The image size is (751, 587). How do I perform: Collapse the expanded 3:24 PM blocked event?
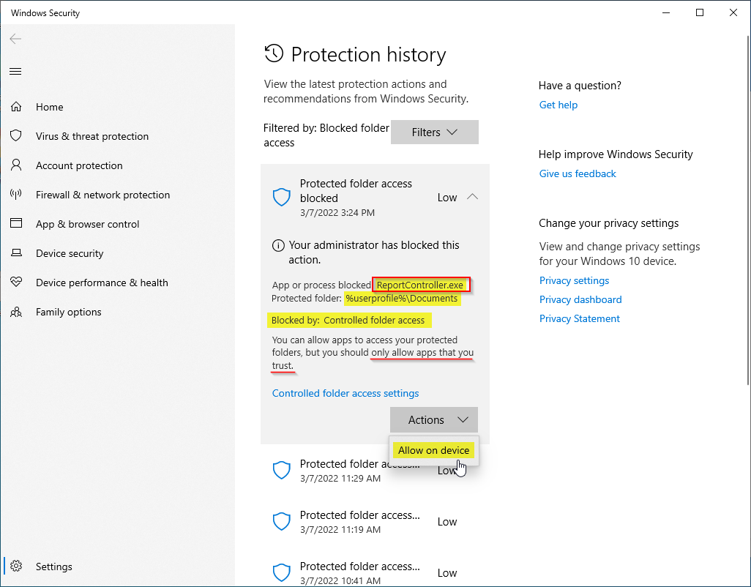pyautogui.click(x=472, y=197)
